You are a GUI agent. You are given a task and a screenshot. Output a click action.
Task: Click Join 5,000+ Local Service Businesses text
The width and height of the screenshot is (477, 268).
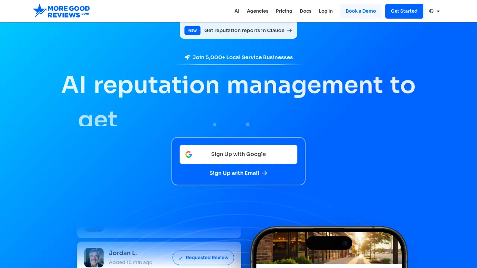click(243, 57)
